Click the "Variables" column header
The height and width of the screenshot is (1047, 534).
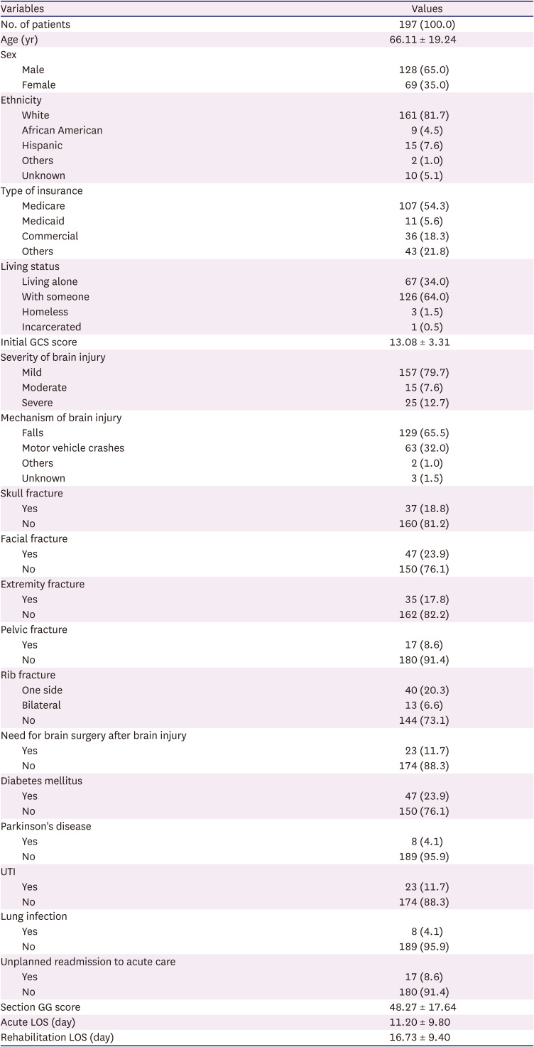point(23,9)
